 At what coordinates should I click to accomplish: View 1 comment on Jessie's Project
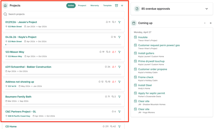pyautogui.click(x=114, y=22)
